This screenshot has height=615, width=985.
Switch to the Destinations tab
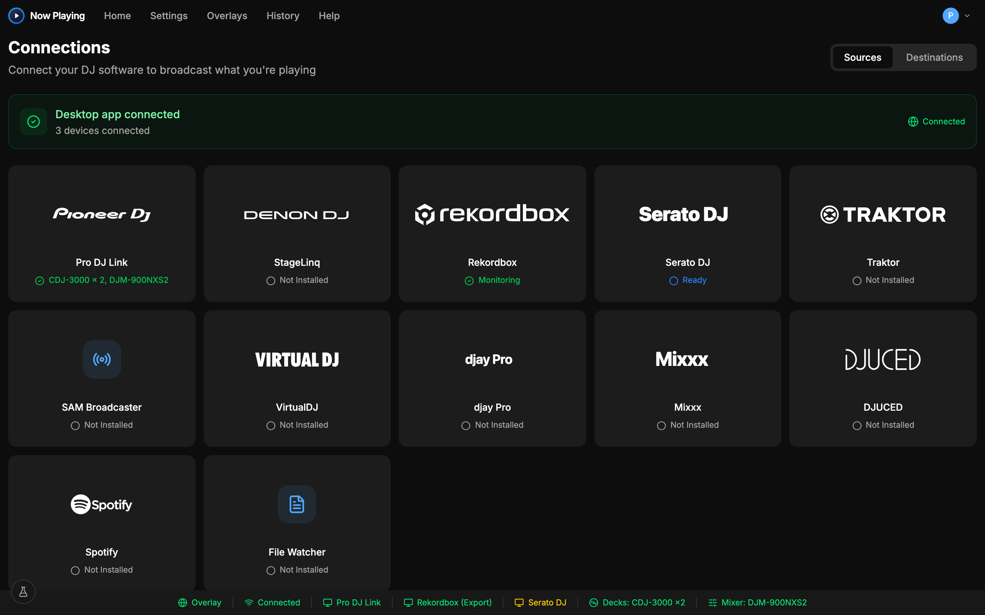[934, 57]
